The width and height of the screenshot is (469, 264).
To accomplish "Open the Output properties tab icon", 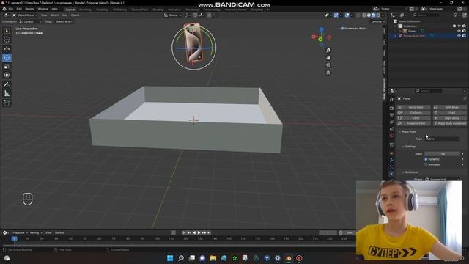I will point(391,115).
